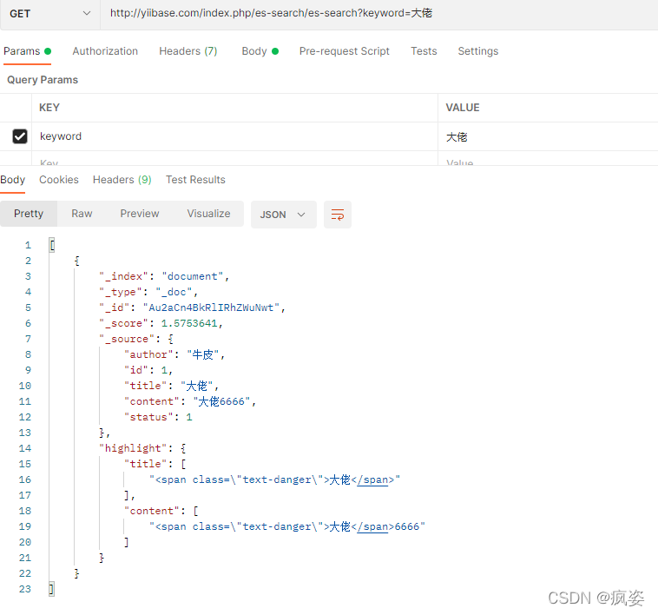Screen dimensions: 658x615
Task: Uncheck the keyword parameter checkbox
Action: pos(20,136)
